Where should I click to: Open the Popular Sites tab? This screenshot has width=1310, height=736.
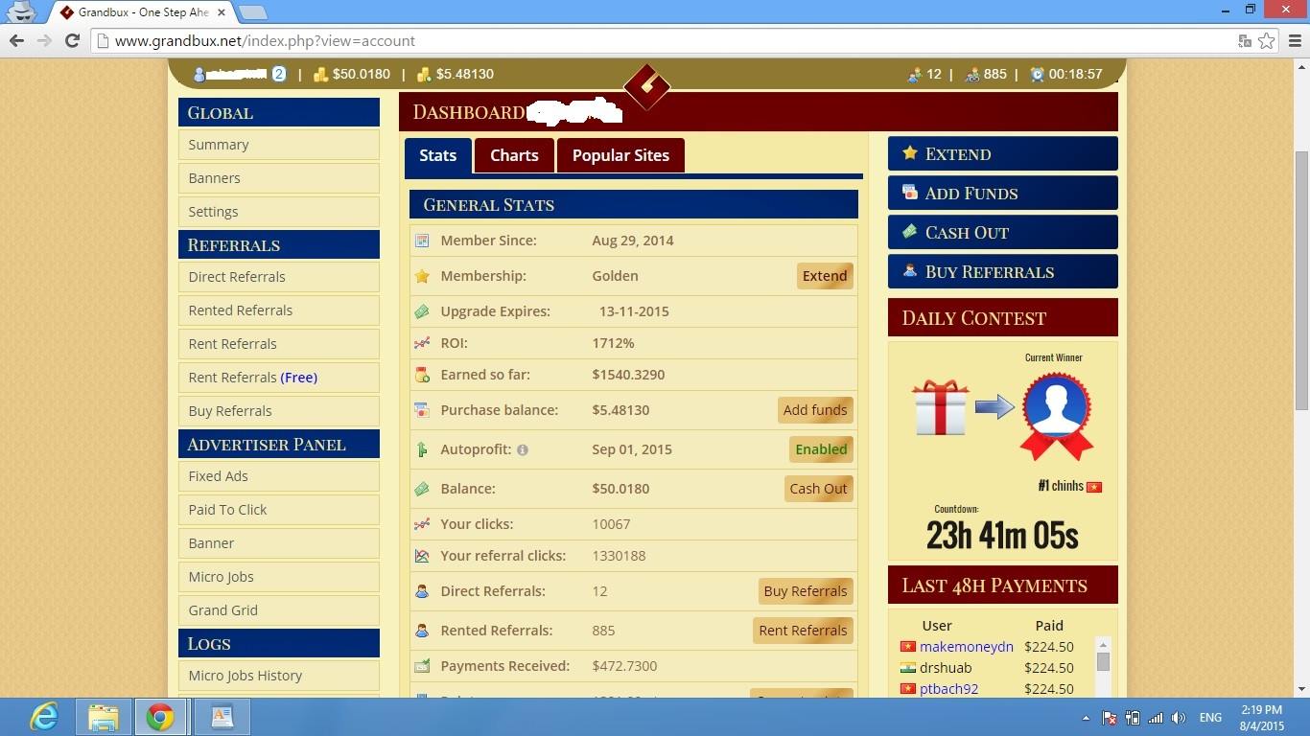620,155
